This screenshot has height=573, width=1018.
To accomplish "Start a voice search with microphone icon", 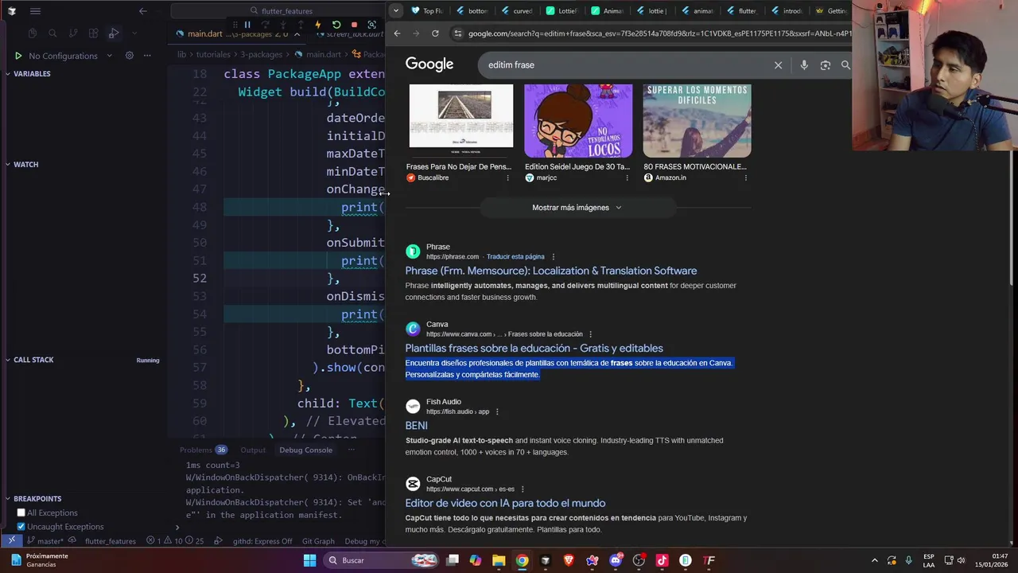I will click(804, 65).
